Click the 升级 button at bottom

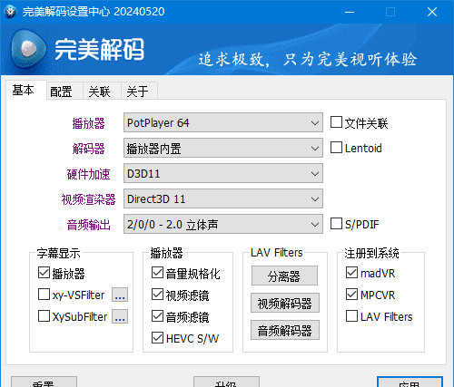(226, 382)
